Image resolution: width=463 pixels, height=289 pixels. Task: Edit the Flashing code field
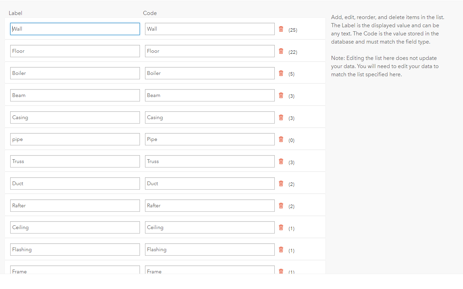(x=210, y=250)
